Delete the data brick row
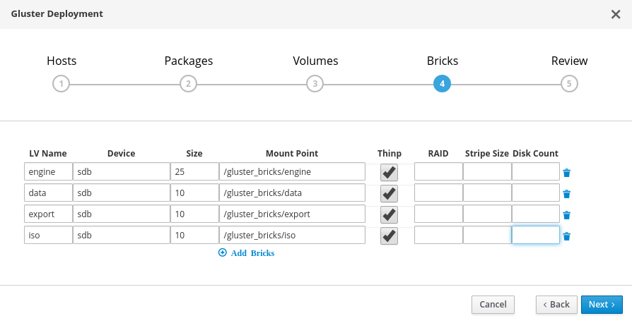The image size is (632, 323). [x=566, y=194]
